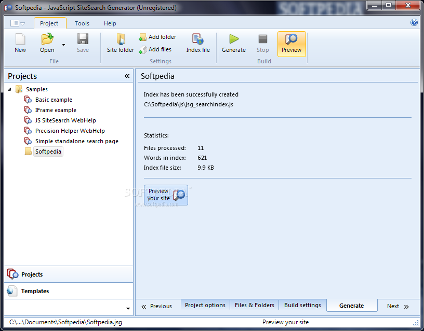Expand the Open button dropdown arrow
The image size is (424, 331).
(x=63, y=45)
